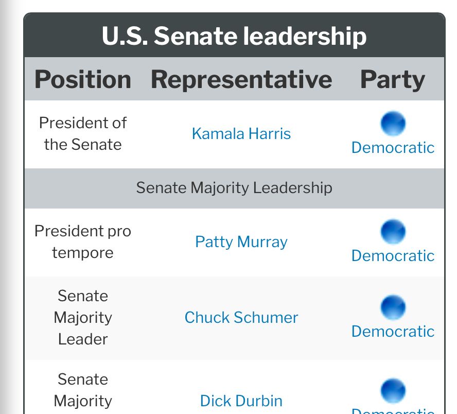Image resolution: width=457 pixels, height=414 pixels.
Task: Select the blue party dot next to Chuck Schumer
Action: pos(393,307)
